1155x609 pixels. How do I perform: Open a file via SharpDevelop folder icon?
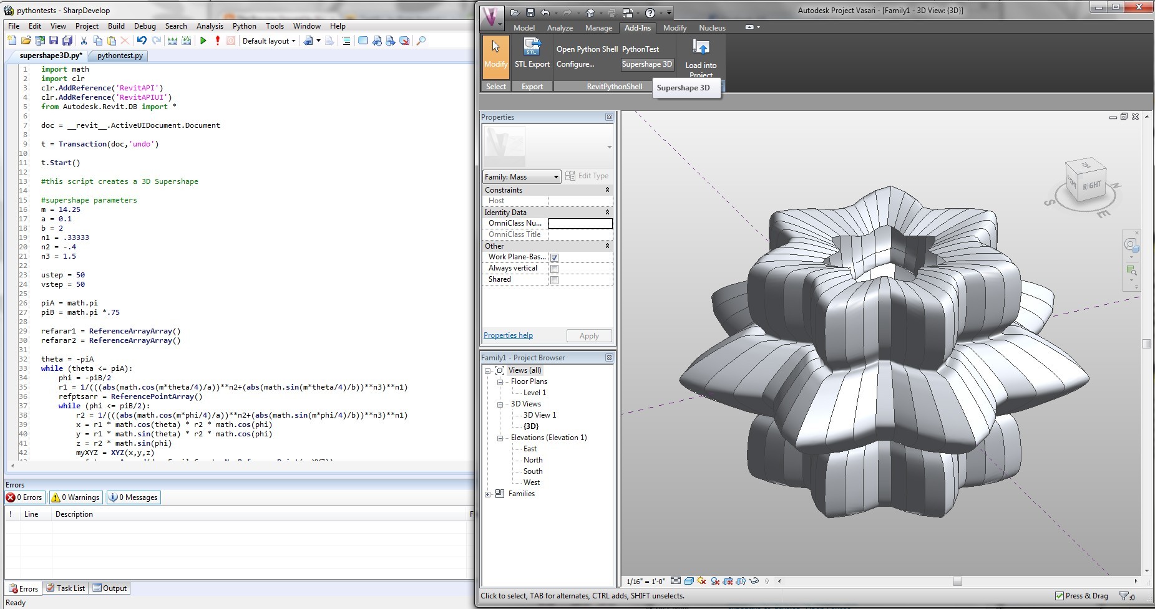click(26, 41)
